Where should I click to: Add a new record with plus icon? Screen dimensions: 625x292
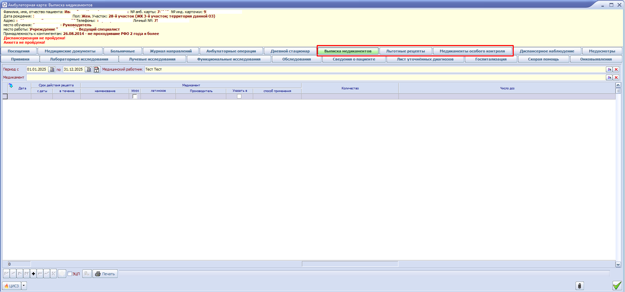point(33,274)
